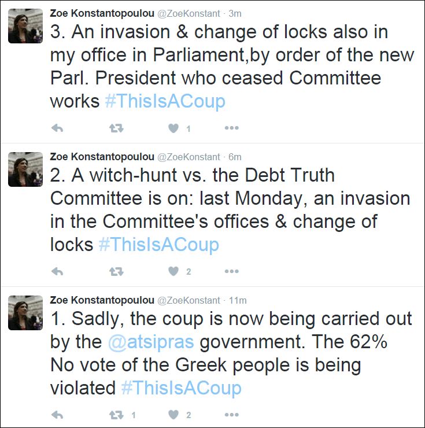Retweet the 62% No vote tweet
Viewport: 425px width, 428px height.
(116, 415)
